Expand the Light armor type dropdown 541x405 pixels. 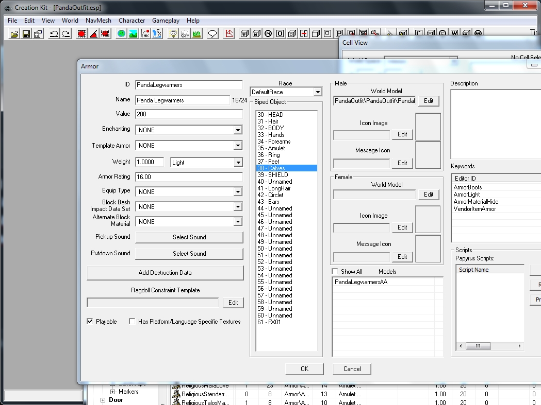click(x=238, y=163)
